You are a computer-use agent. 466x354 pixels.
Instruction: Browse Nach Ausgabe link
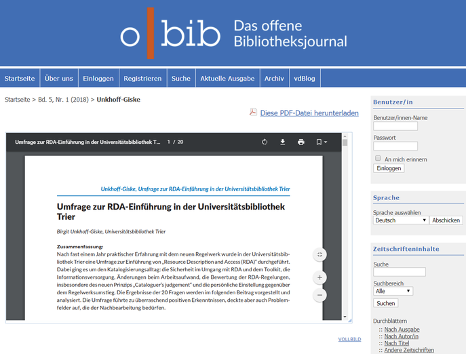(x=402, y=330)
